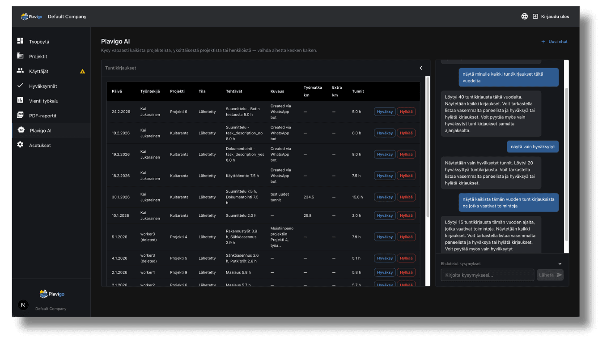The width and height of the screenshot is (611, 344).
Task: Open the language globe icon
Action: click(x=524, y=17)
